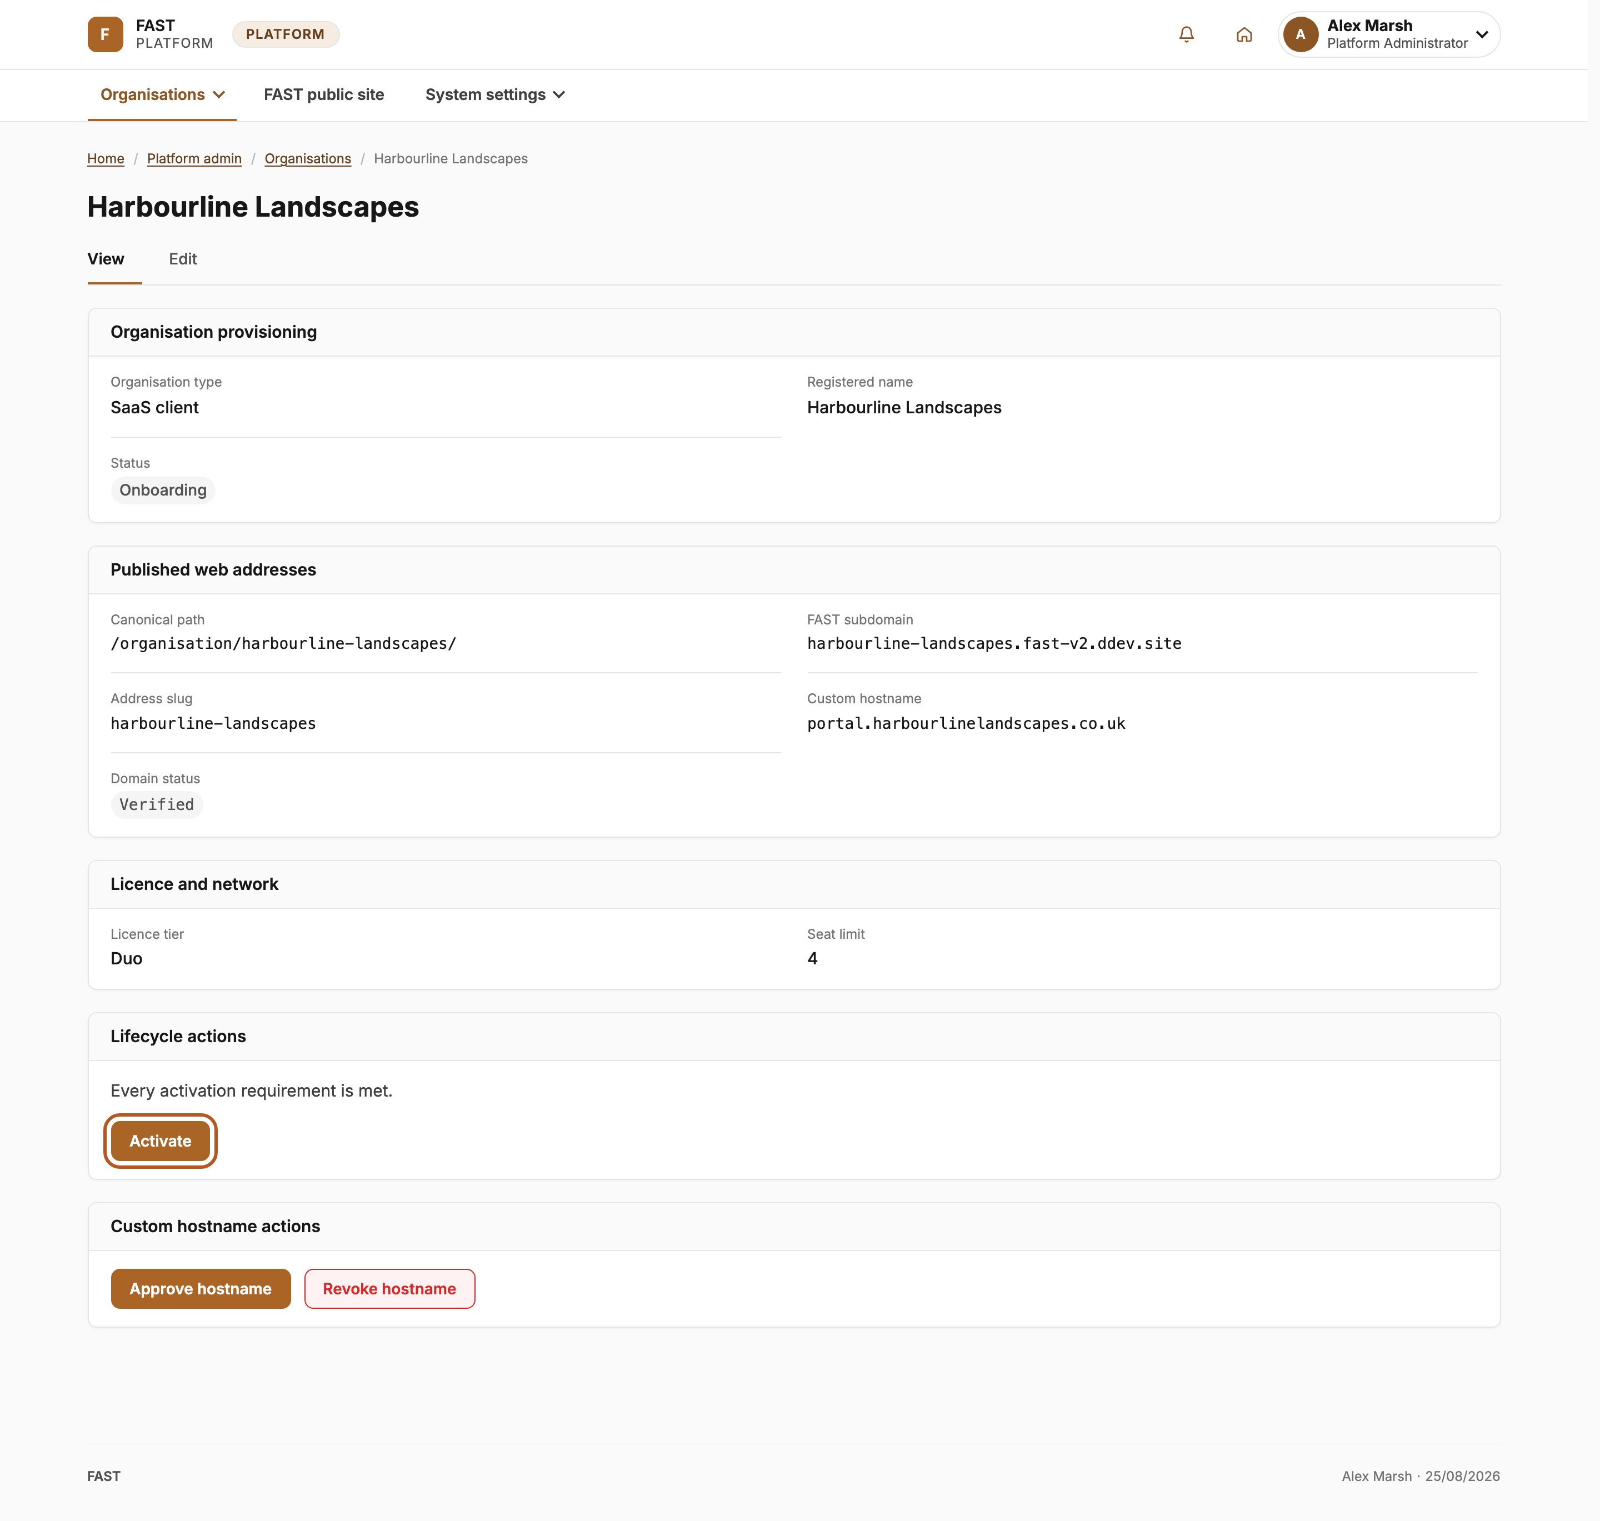This screenshot has height=1521, width=1600.
Task: Click the home icon in header
Action: (x=1243, y=34)
